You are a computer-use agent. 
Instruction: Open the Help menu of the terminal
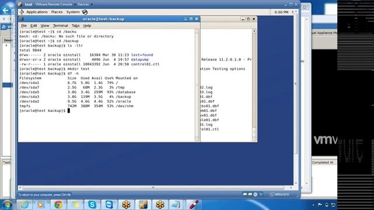pyautogui.click(x=87, y=26)
